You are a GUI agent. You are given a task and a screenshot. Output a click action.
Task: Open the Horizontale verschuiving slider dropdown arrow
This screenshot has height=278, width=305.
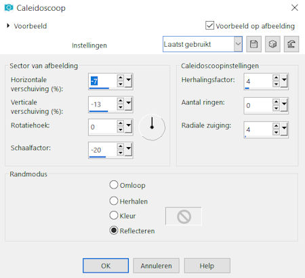(x=128, y=81)
